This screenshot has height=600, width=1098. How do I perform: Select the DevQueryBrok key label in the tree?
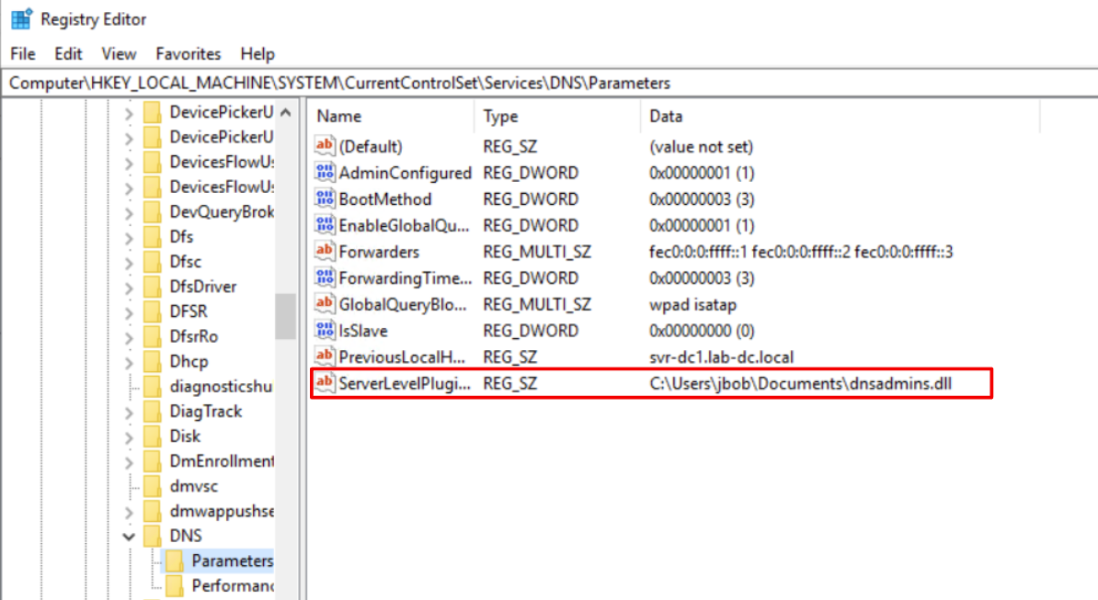[222, 212]
